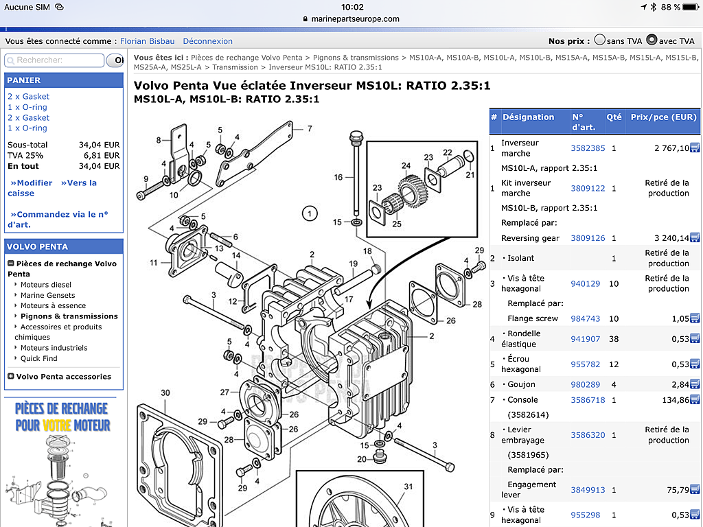
Task: Click the Prix/pce (EUR) column header
Action: 664,117
